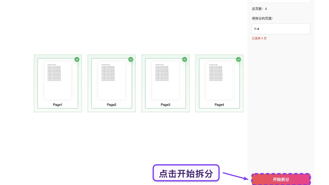
Task: Click the 将拆分的页面 label
Action: click(262, 18)
